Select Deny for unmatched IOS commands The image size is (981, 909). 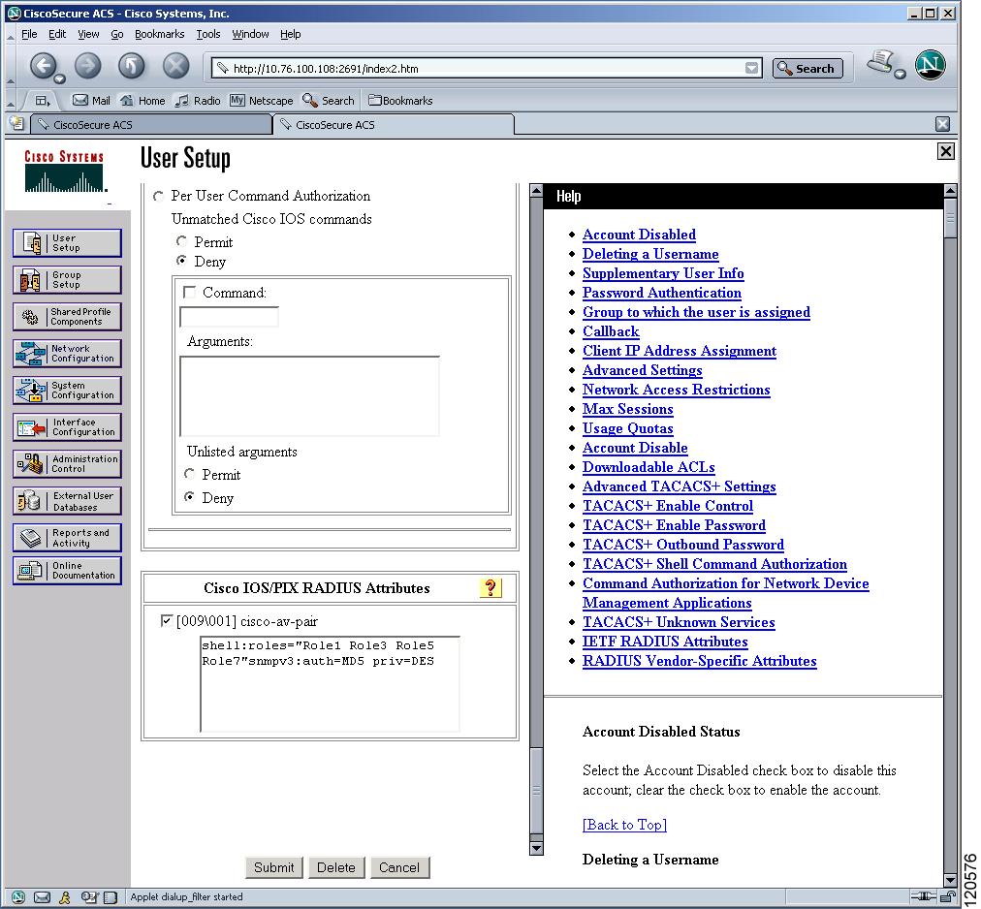[181, 261]
